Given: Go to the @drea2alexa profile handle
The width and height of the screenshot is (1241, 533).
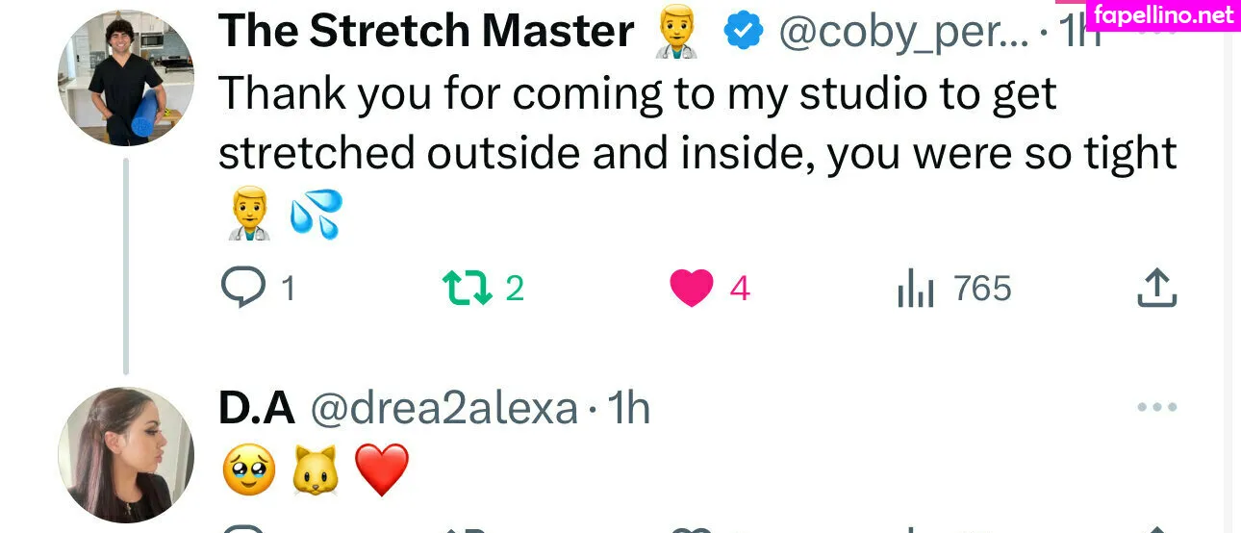Looking at the screenshot, I should pyautogui.click(x=443, y=408).
